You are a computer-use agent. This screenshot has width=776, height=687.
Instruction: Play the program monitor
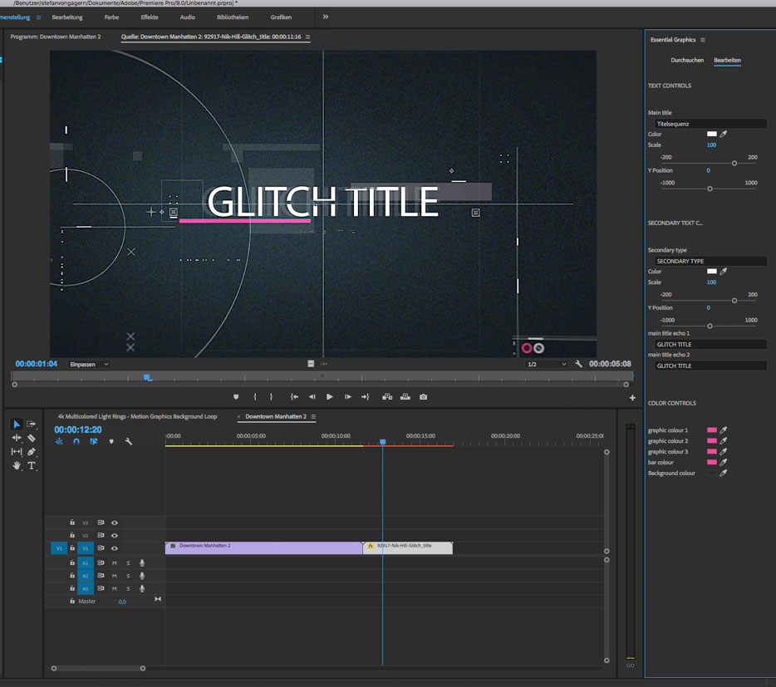(x=330, y=397)
